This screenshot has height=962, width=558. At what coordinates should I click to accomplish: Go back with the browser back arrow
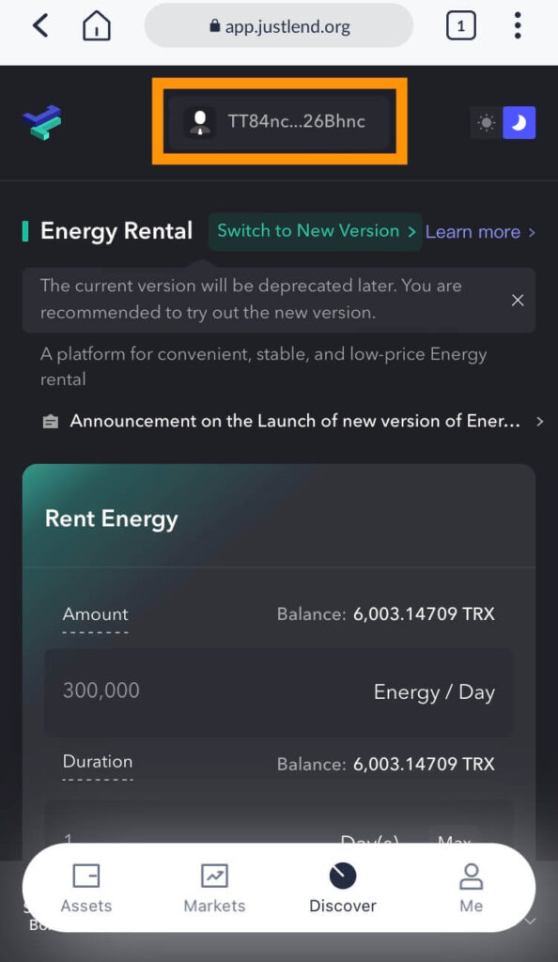40,26
